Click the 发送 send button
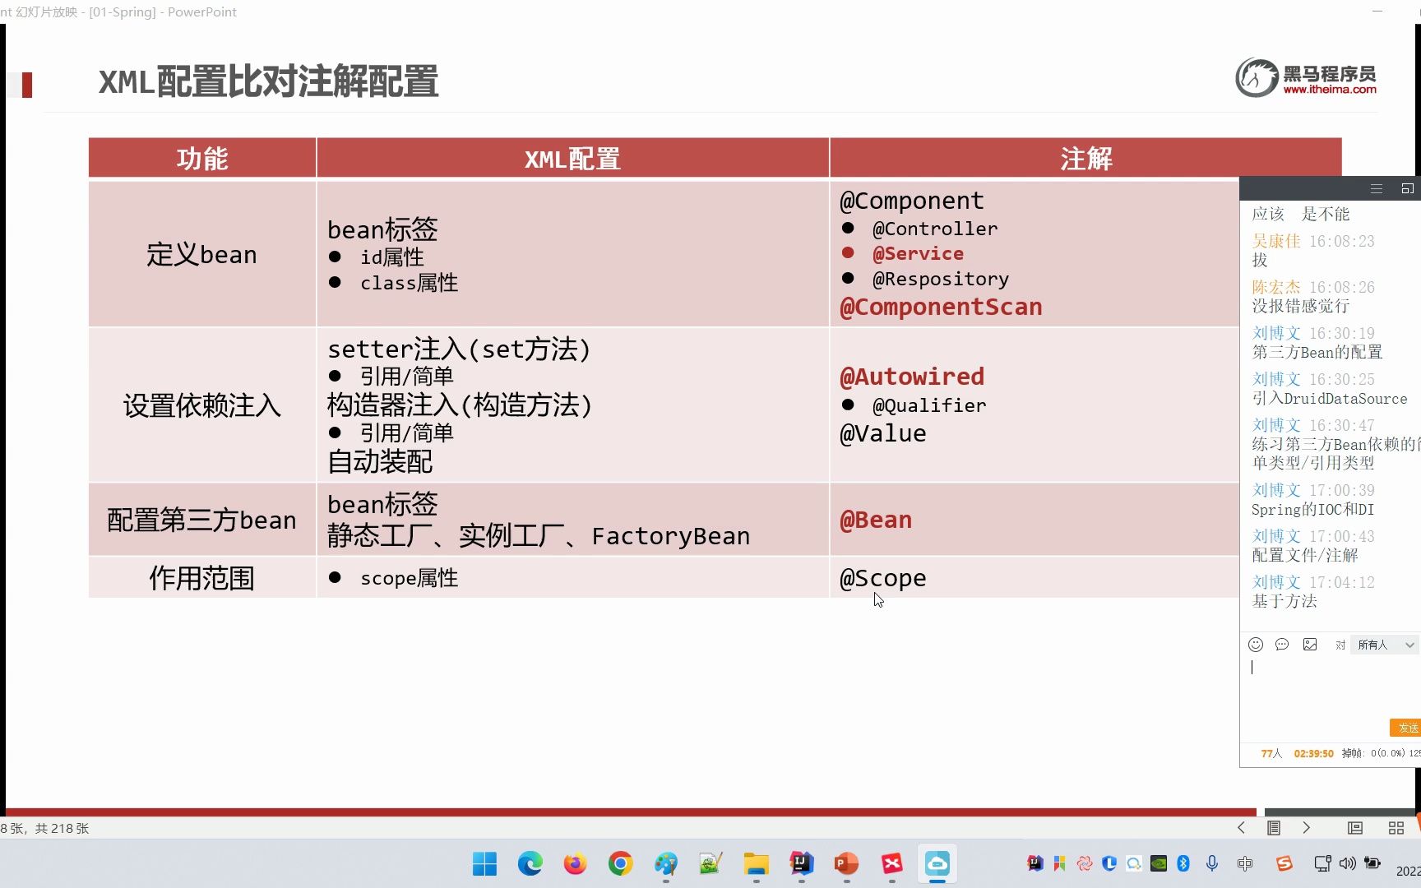The image size is (1421, 888). 1409,728
